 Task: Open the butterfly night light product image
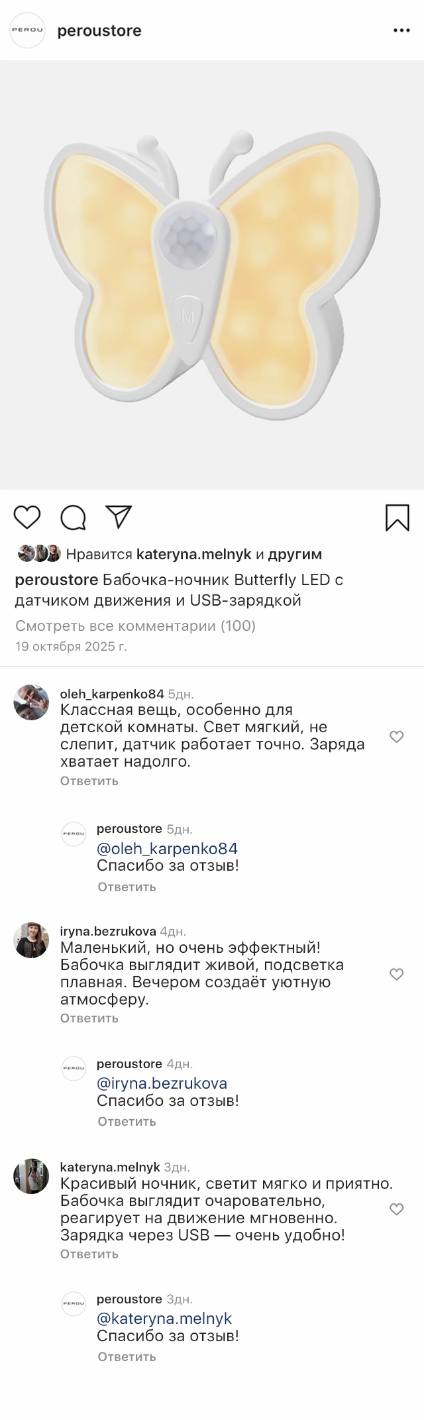[x=212, y=275]
